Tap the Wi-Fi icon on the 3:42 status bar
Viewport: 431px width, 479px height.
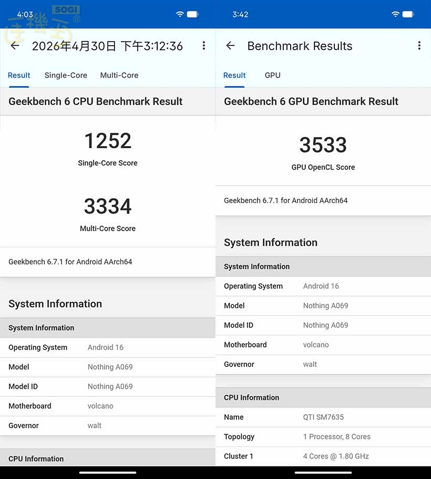[395, 14]
